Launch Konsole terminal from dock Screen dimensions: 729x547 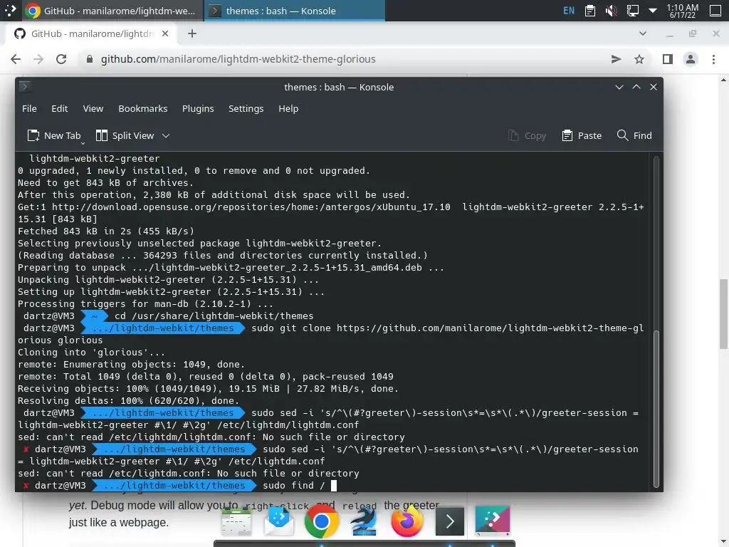450,521
